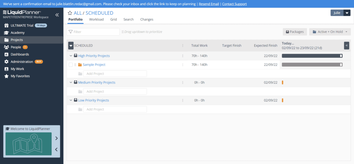Open the Active + On Hold dropdown
Image resolution: width=354 pixels, height=164 pixels.
pos(330,32)
